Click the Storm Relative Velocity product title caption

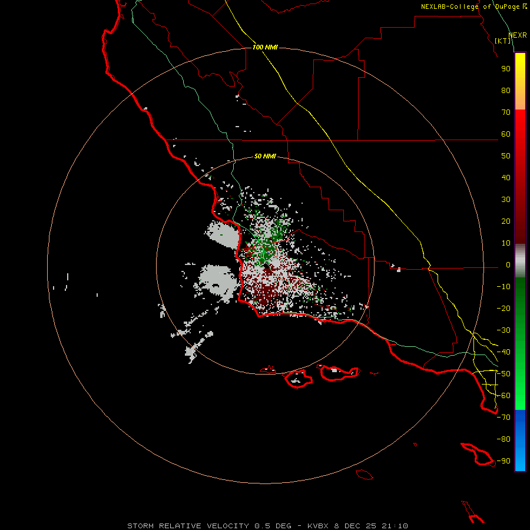pos(267,526)
